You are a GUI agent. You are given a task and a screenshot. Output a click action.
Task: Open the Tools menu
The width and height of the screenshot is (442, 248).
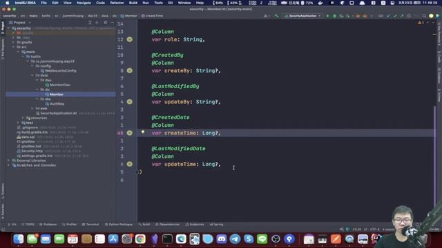tap(158, 3)
